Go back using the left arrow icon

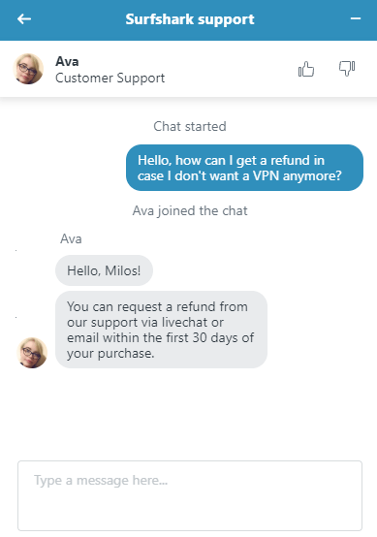point(24,18)
